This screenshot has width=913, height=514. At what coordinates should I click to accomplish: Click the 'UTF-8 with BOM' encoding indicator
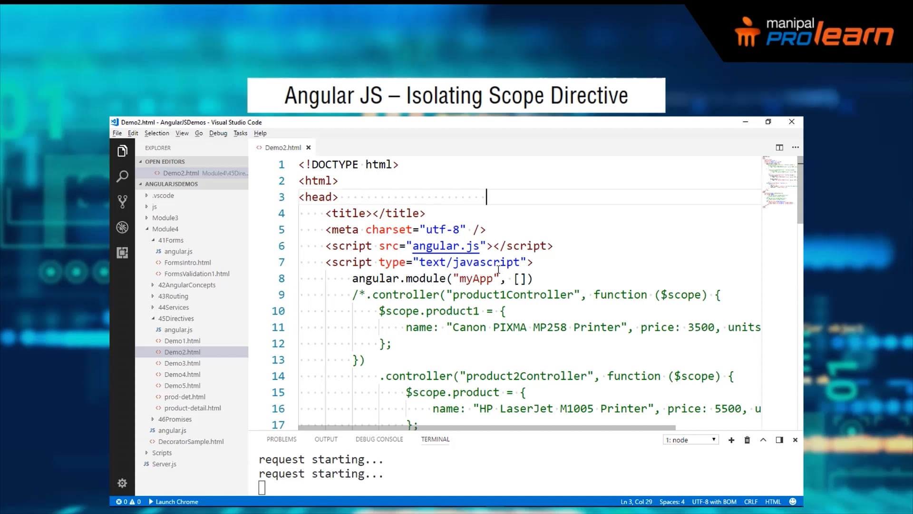[x=714, y=501]
